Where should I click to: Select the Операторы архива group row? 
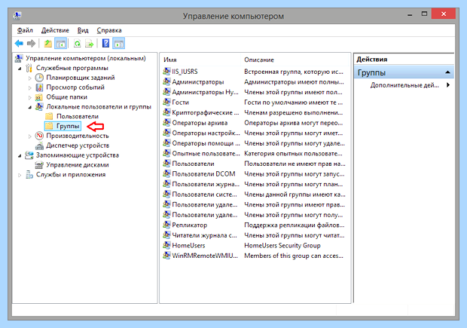(255, 123)
